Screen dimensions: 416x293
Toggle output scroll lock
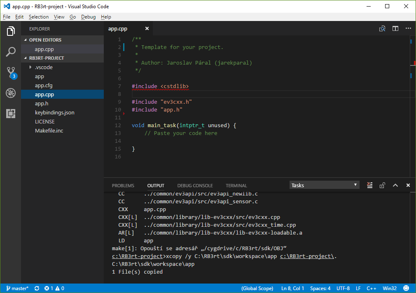(x=382, y=185)
